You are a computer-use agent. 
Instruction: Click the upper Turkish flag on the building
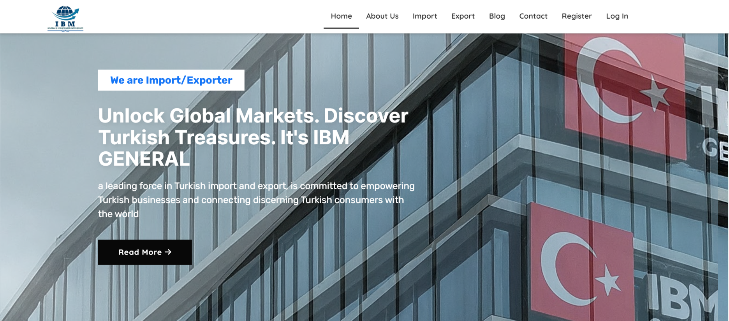pyautogui.click(x=624, y=93)
